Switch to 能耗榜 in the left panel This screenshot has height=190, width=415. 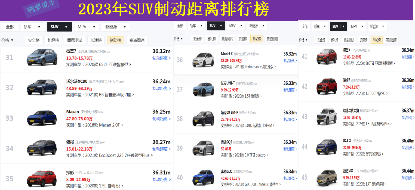pos(53,40)
